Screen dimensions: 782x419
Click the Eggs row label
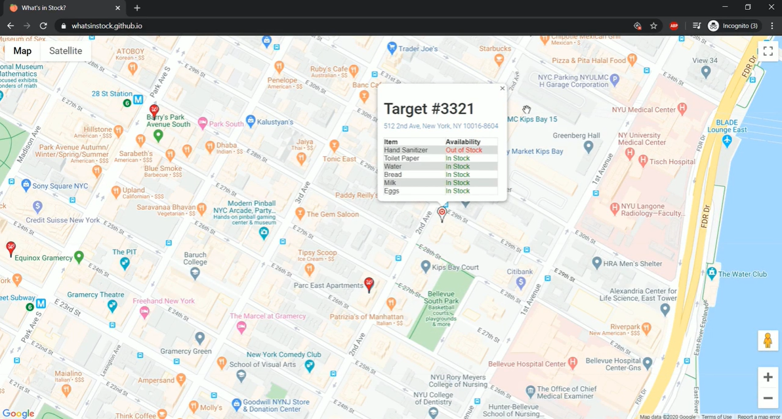click(392, 191)
